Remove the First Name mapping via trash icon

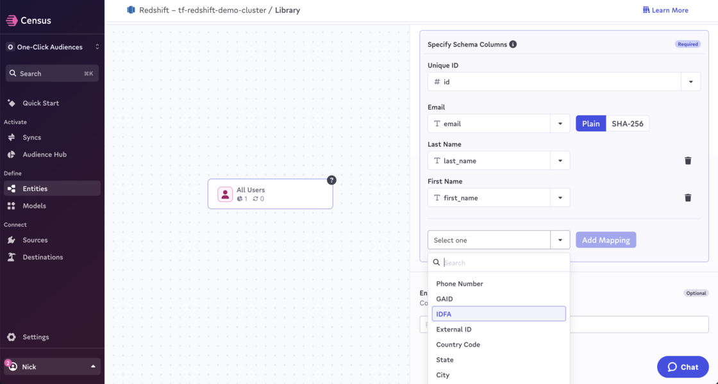click(688, 198)
